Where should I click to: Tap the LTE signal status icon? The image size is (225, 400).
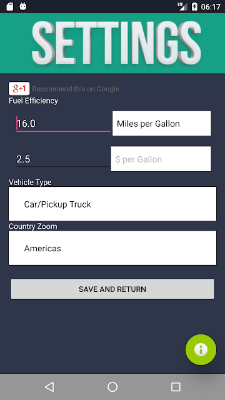(x=182, y=7)
